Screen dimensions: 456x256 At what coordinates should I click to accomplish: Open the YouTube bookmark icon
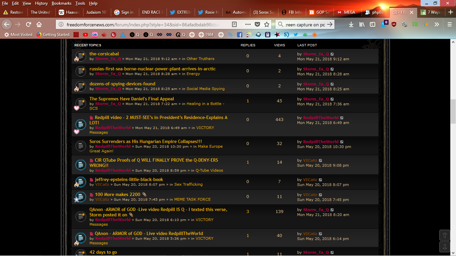click(x=85, y=35)
